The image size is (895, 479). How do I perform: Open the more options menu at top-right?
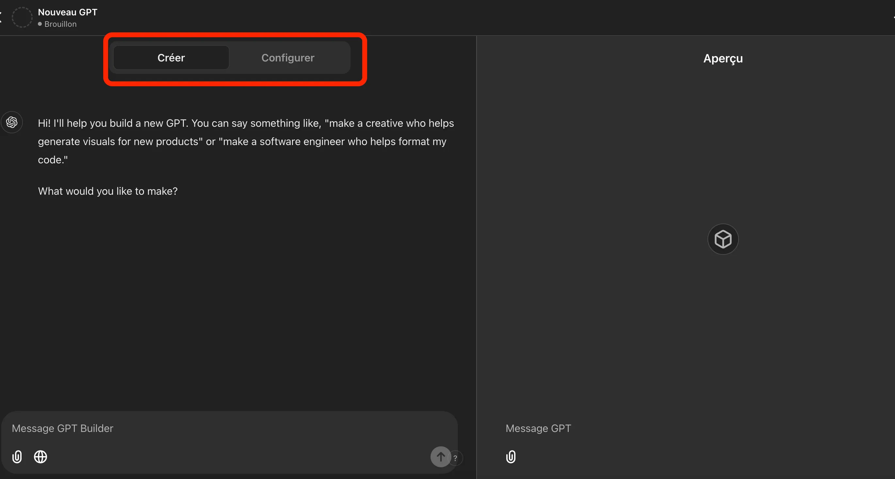pos(894,17)
